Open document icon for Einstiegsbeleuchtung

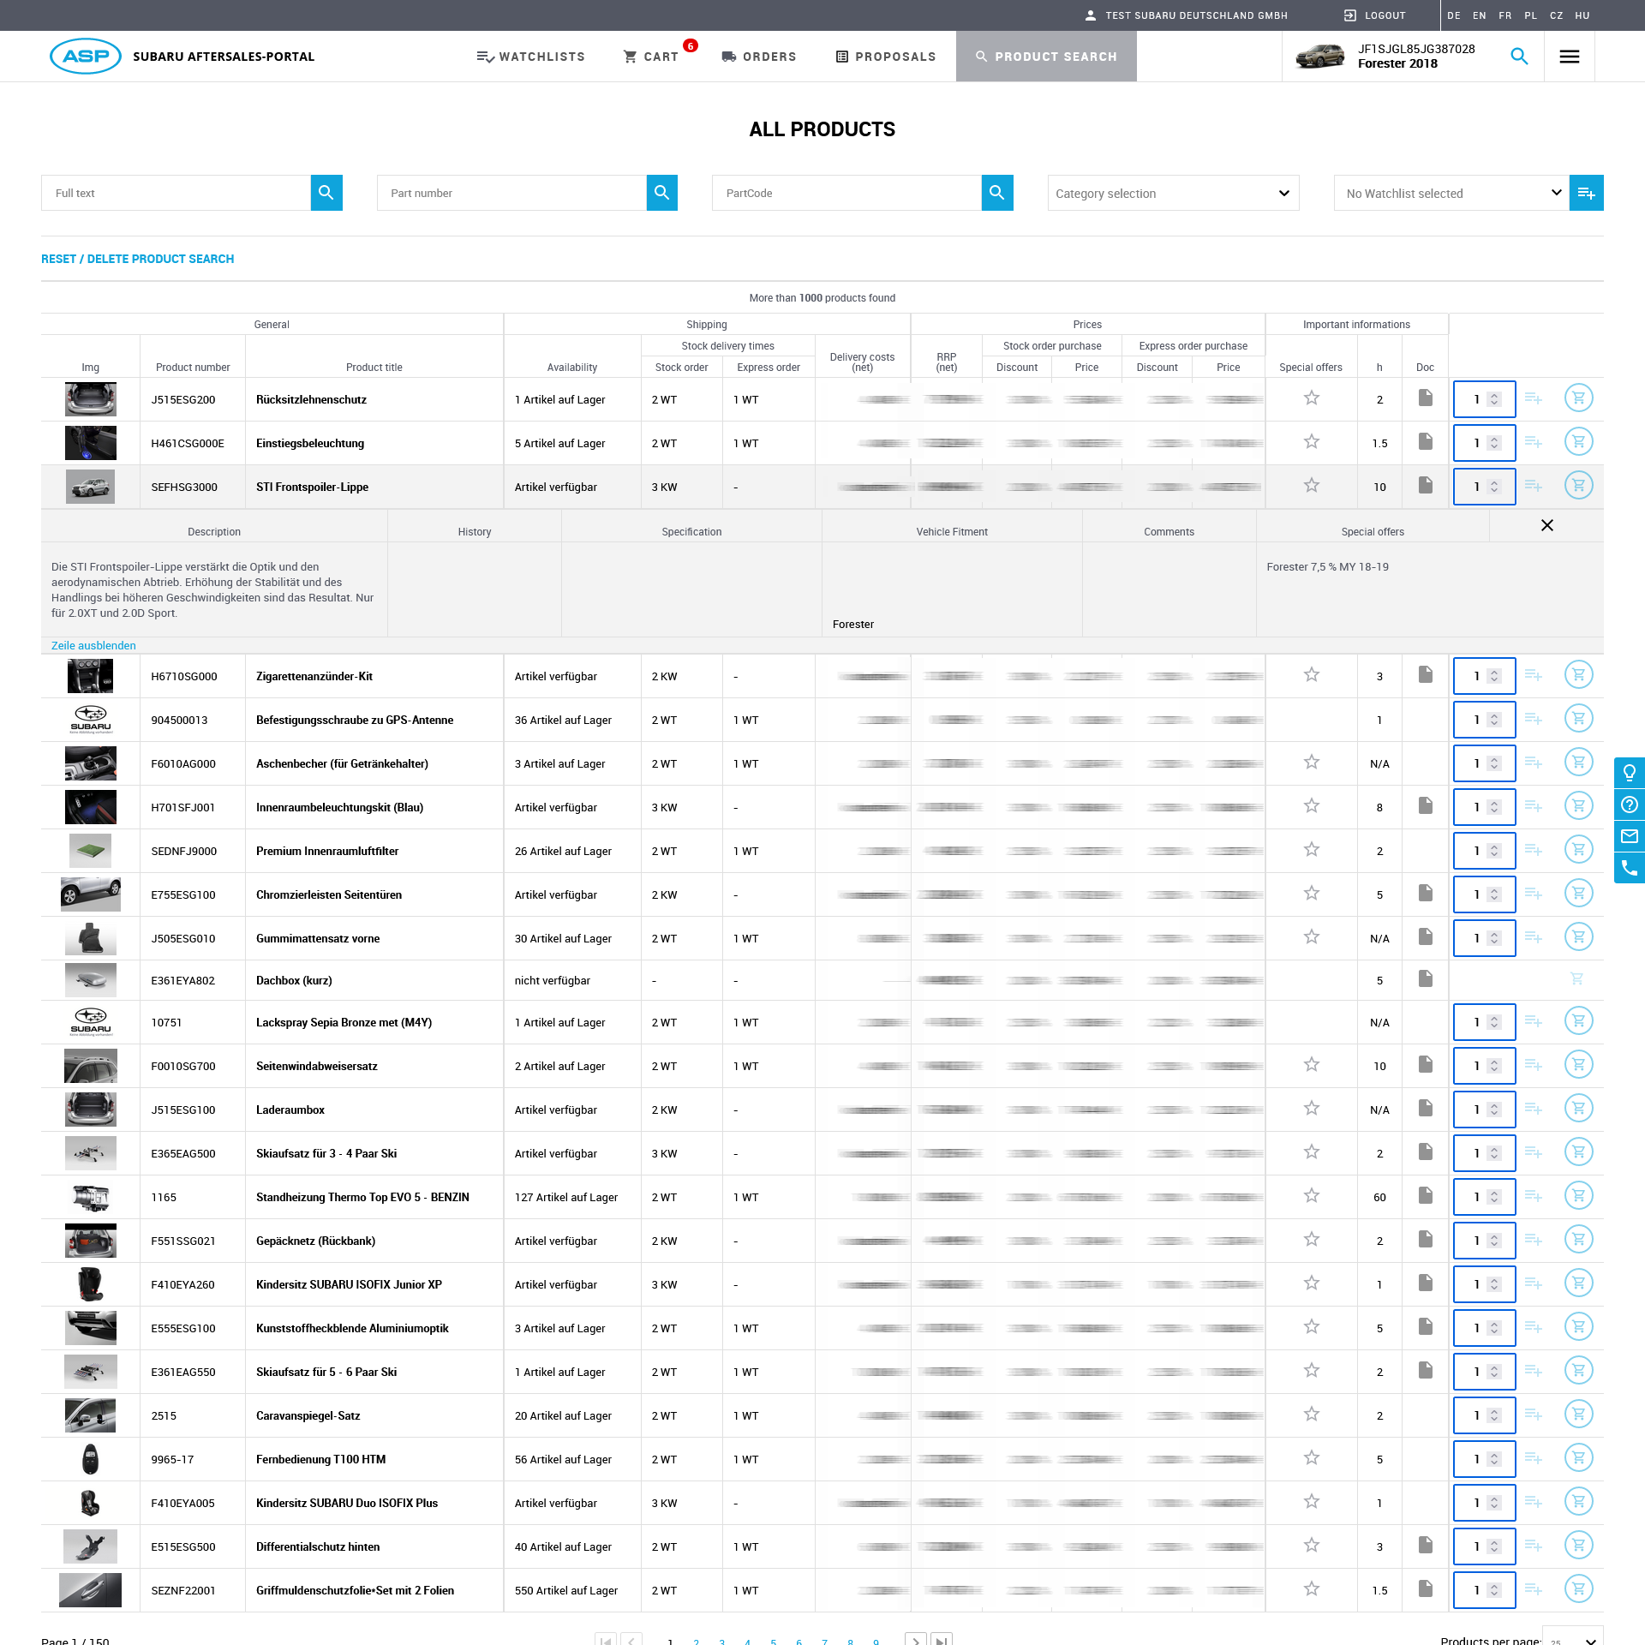pyautogui.click(x=1426, y=442)
